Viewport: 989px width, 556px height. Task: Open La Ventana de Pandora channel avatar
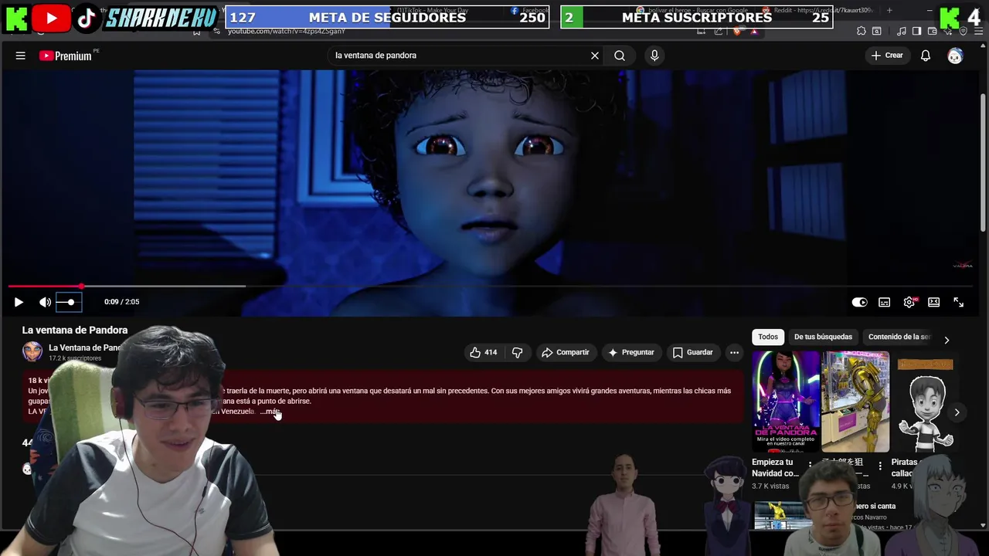pyautogui.click(x=32, y=351)
